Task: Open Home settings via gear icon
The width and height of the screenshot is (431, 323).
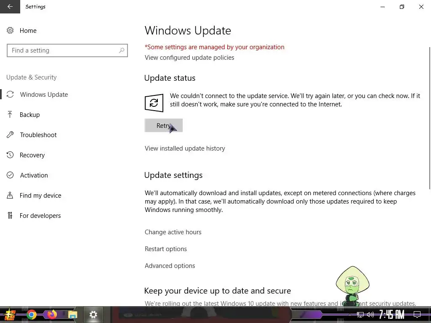Action: (10, 30)
